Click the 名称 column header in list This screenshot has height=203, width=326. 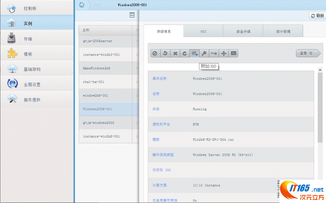(x=106, y=30)
